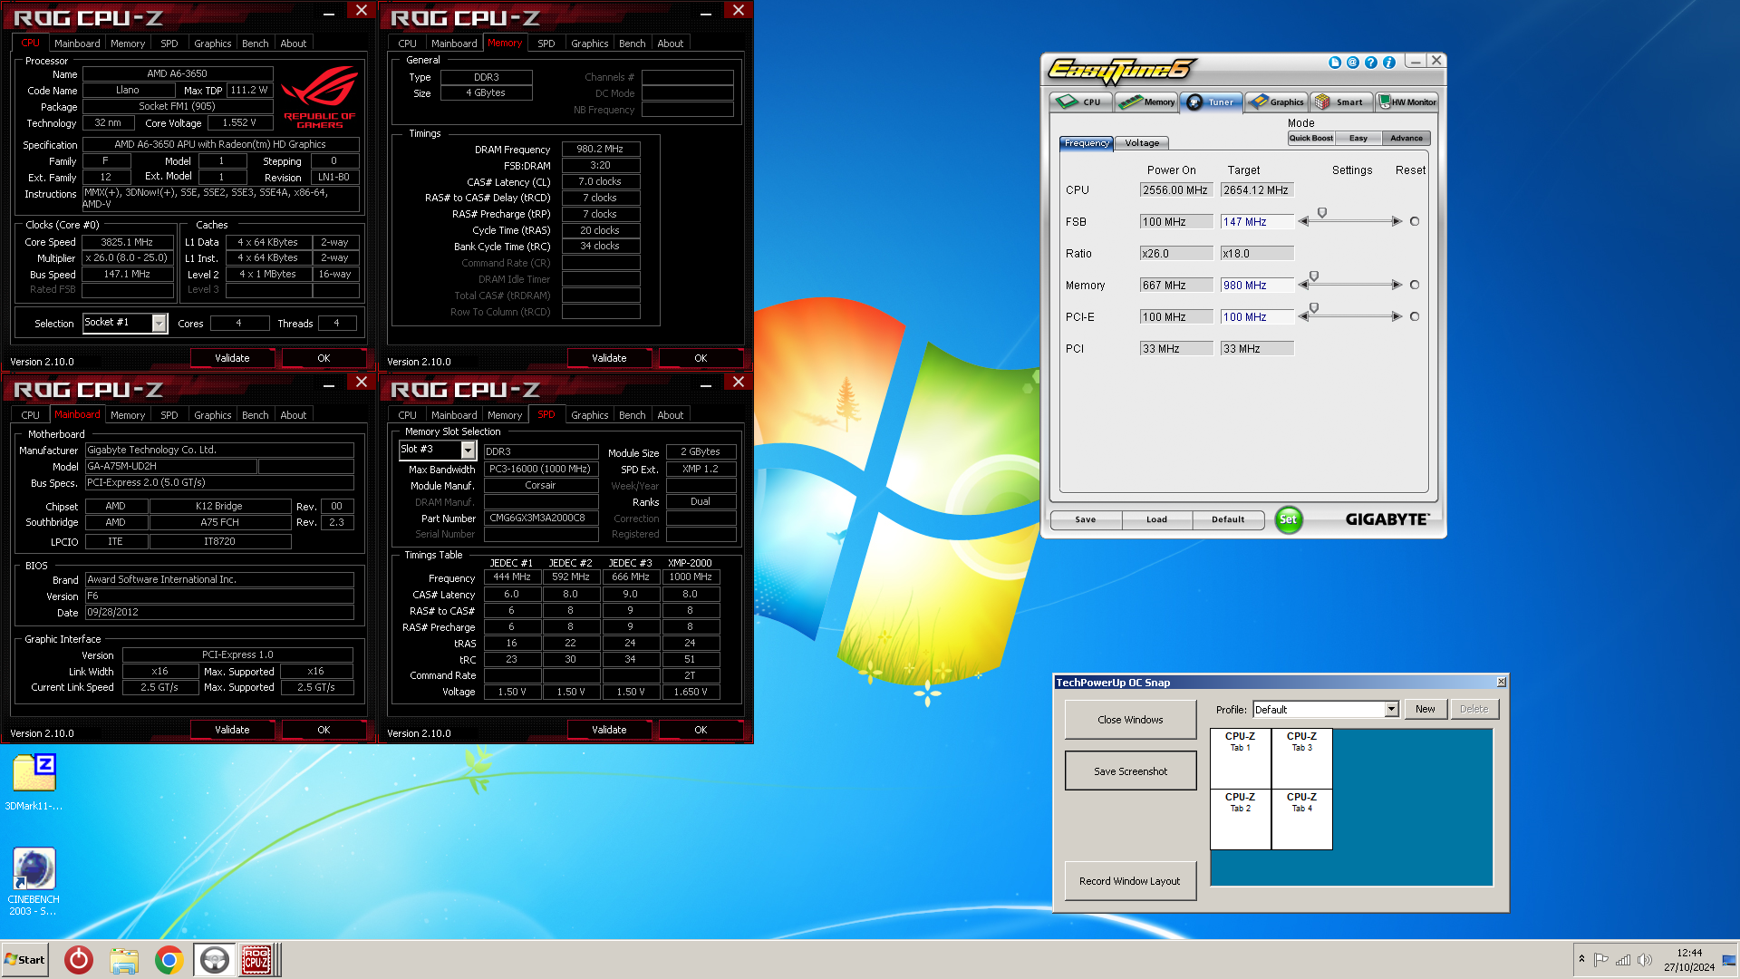Click New profile button in OC Snap
The image size is (1740, 979).
1425,709
